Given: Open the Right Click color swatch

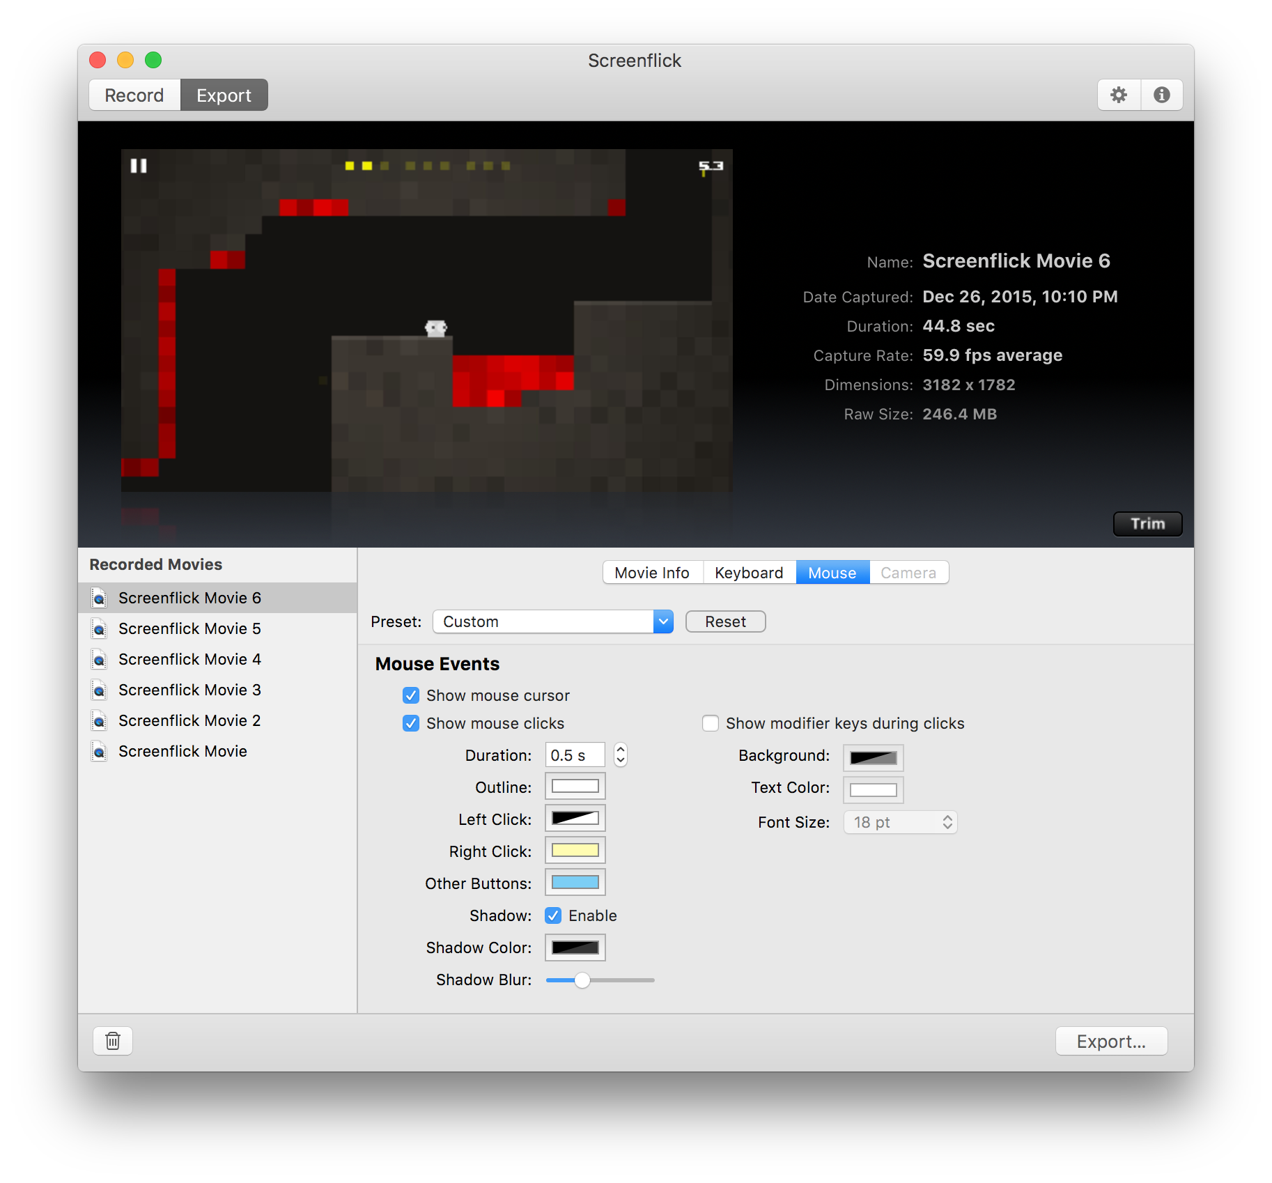Looking at the screenshot, I should coord(575,850).
